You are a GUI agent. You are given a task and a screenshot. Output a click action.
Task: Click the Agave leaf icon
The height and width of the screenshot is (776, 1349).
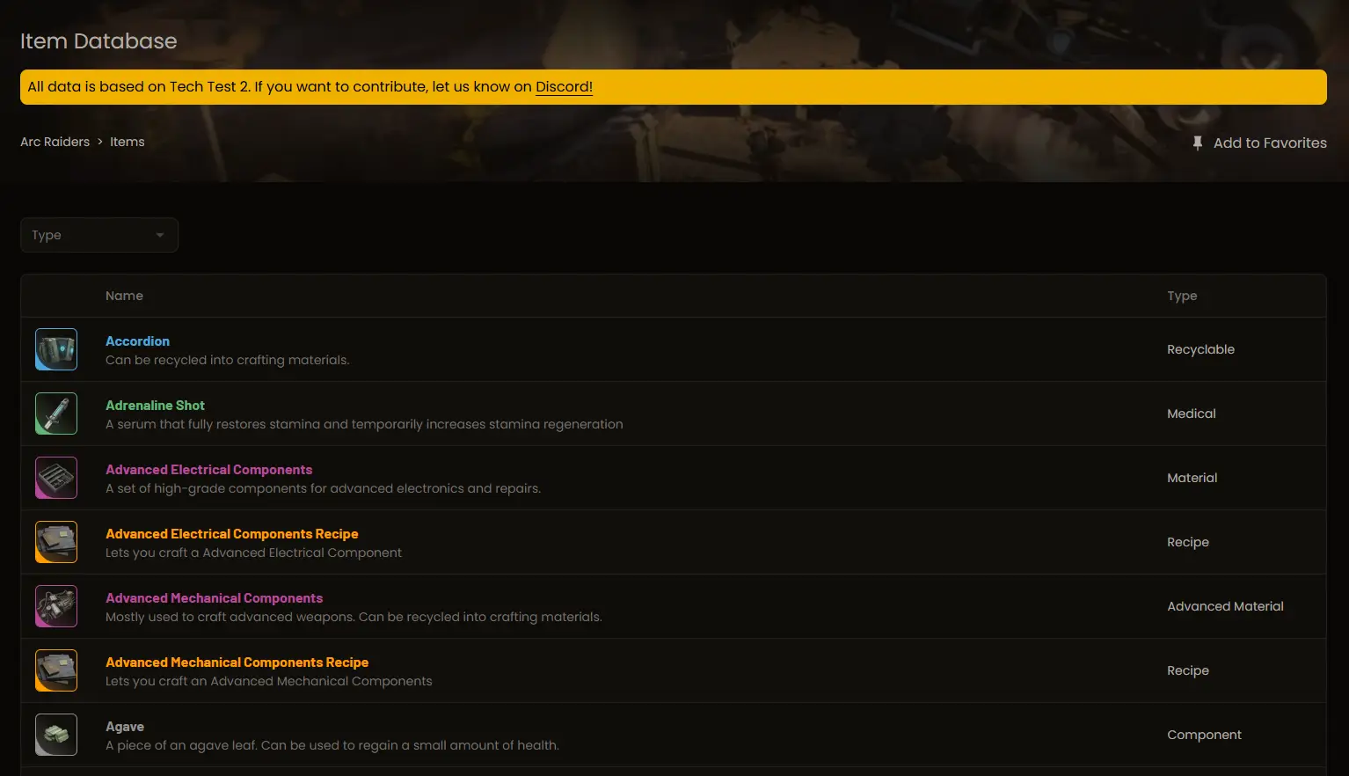tap(56, 735)
